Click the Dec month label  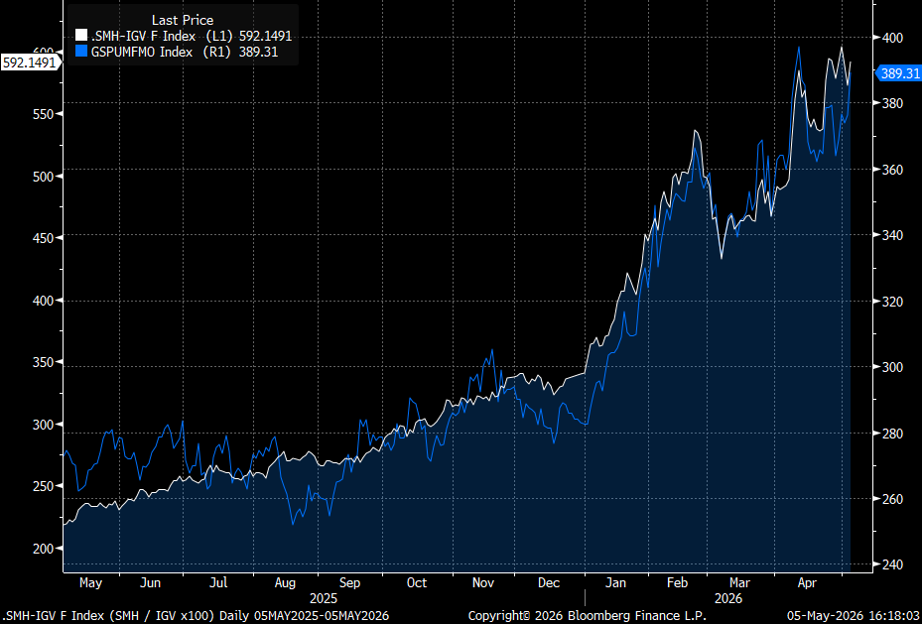(549, 583)
